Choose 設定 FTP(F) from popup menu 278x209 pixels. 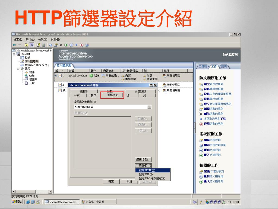[x=153, y=174]
